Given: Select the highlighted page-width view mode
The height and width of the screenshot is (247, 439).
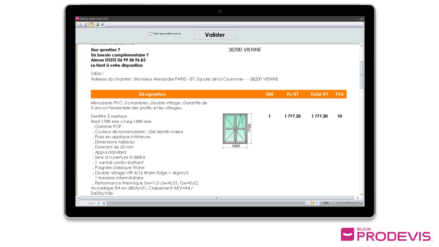Looking at the screenshot, I should [x=312, y=203].
